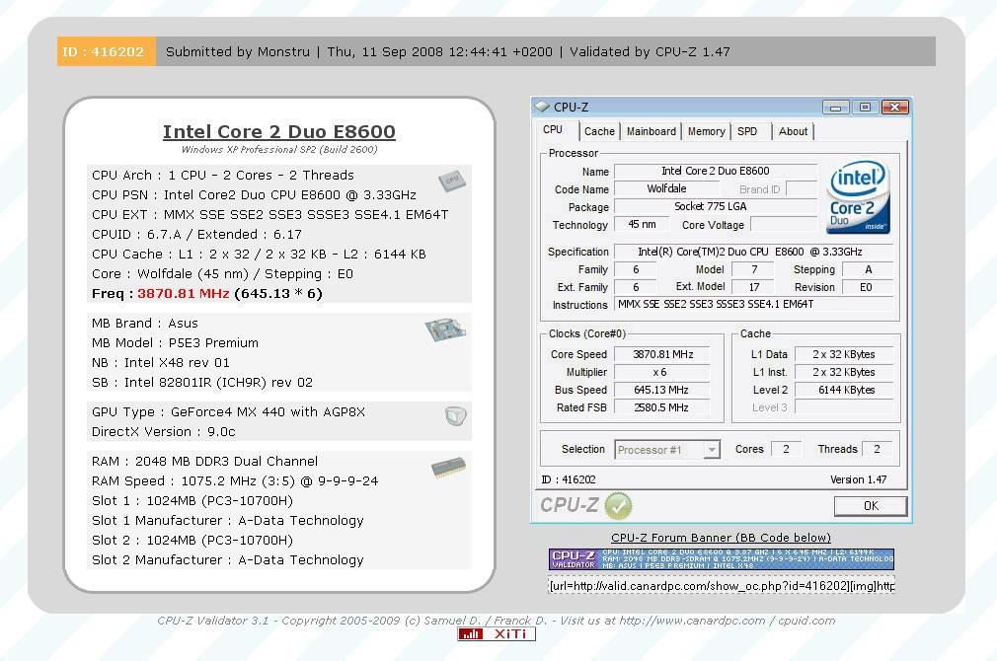Click the Name Intel Core 2 Duo E8600 field

[716, 171]
